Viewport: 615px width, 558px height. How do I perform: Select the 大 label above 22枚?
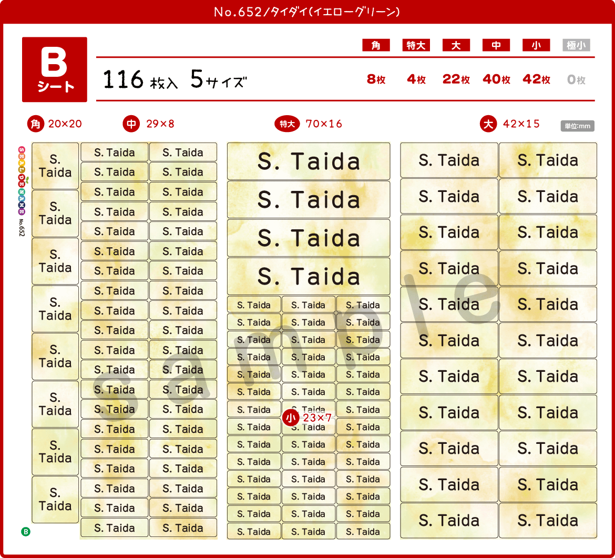pos(456,45)
